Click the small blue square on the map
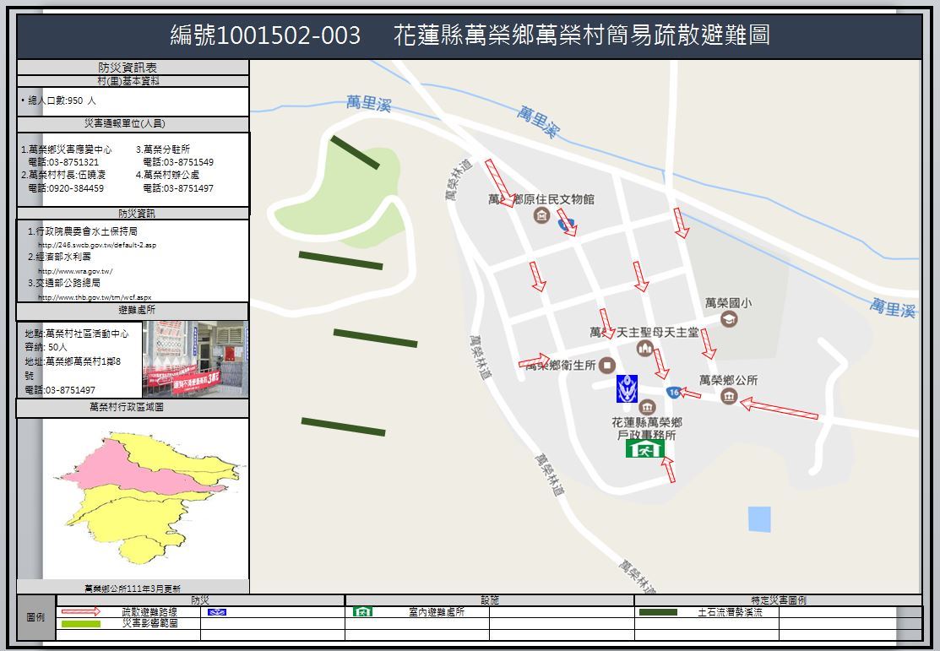This screenshot has height=651, width=940. 759,518
